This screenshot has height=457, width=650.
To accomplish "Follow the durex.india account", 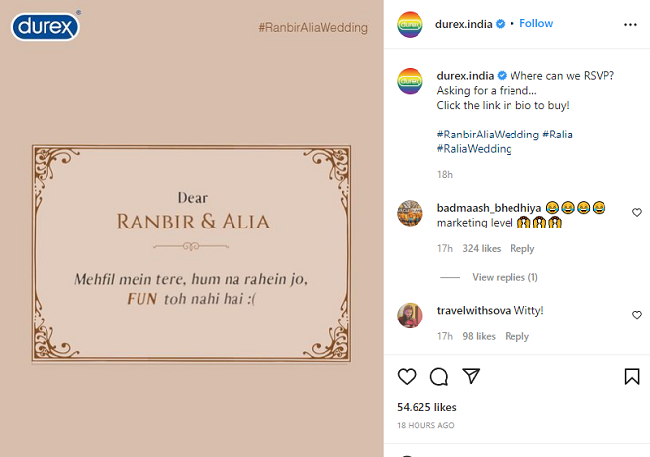I will pos(536,23).
